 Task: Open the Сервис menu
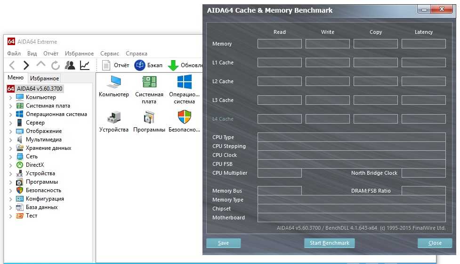click(110, 53)
